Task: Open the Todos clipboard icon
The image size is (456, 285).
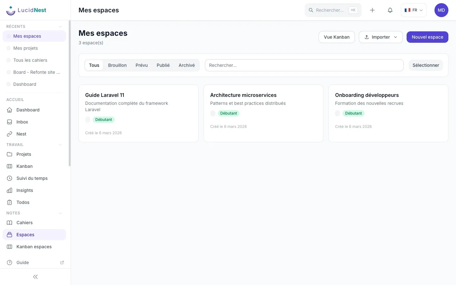Action: [x=9, y=202]
